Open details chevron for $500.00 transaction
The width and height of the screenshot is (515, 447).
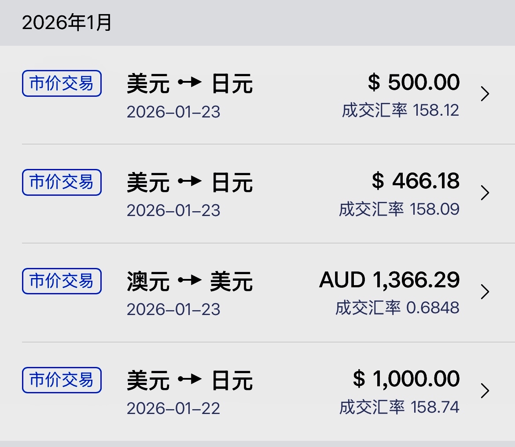point(485,94)
